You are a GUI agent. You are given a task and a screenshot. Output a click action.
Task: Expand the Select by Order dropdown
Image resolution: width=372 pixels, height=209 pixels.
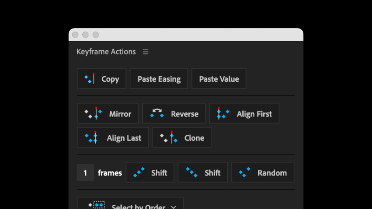tap(130, 203)
